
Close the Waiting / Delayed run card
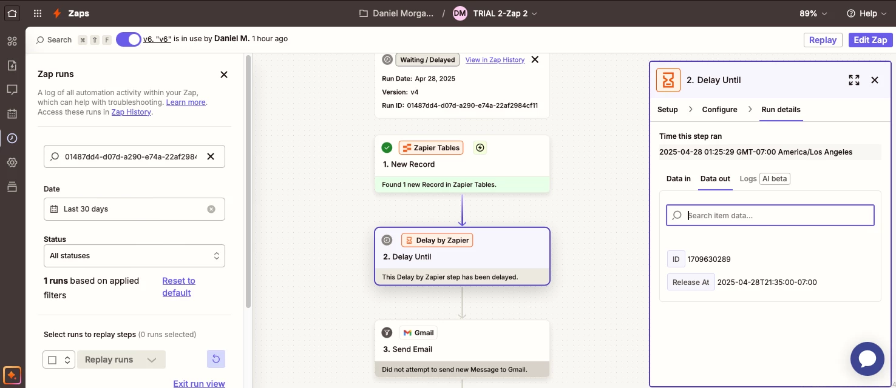pyautogui.click(x=535, y=59)
